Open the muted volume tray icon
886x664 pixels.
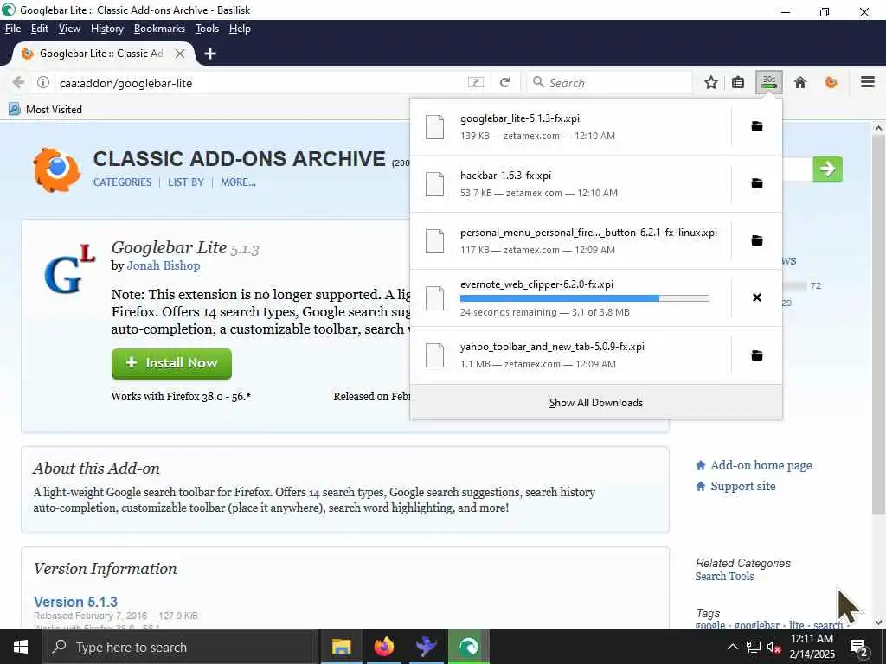tap(774, 647)
